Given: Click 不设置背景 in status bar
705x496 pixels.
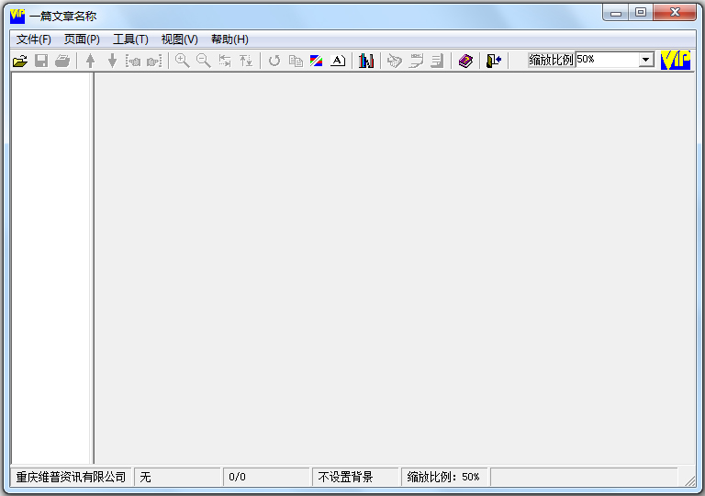Looking at the screenshot, I should (x=355, y=477).
